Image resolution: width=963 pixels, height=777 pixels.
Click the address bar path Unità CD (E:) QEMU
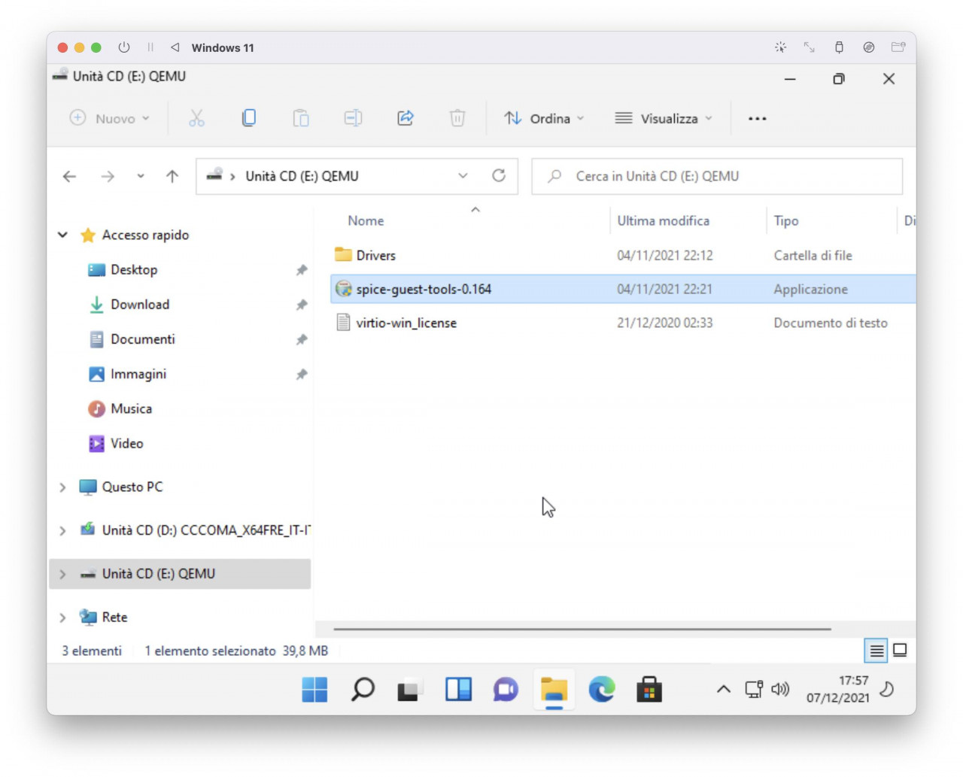pos(302,176)
